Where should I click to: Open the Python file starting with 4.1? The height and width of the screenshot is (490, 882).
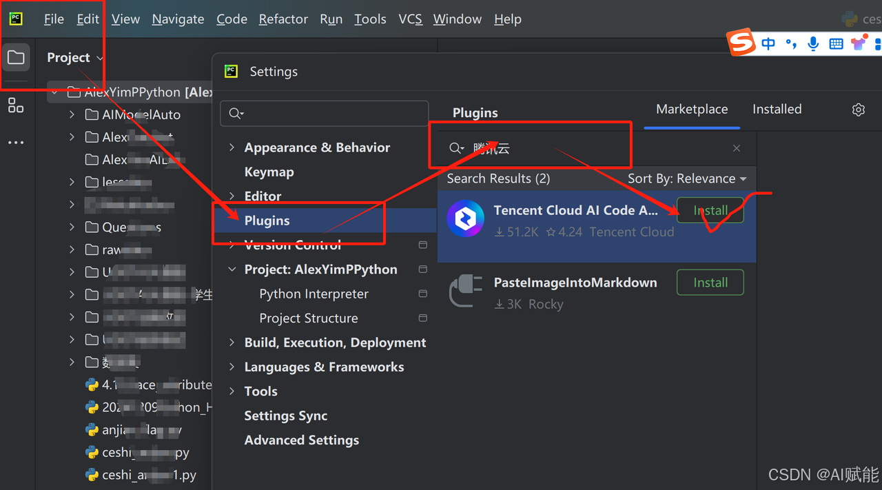pyautogui.click(x=148, y=385)
